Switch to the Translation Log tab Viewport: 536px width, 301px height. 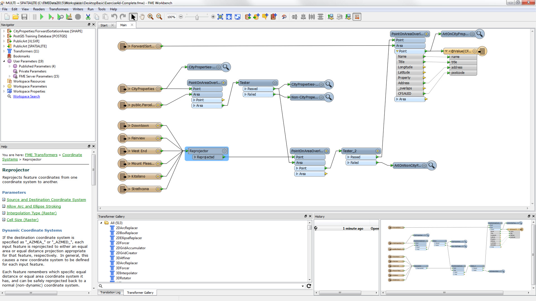[110, 292]
